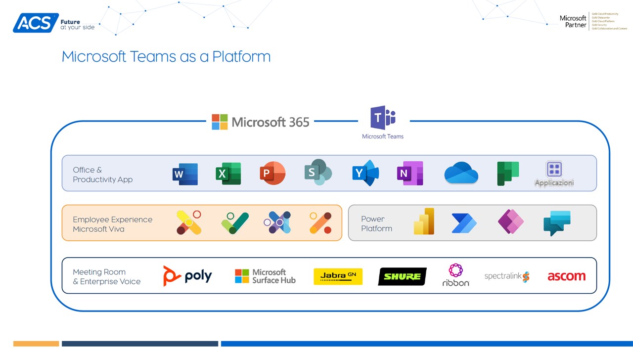Click the Shure logo
Viewport: 633px width, 356px height.
tap(402, 276)
